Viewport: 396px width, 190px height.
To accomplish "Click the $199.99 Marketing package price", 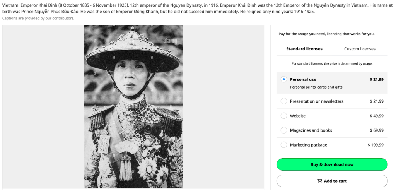I will click(375, 145).
